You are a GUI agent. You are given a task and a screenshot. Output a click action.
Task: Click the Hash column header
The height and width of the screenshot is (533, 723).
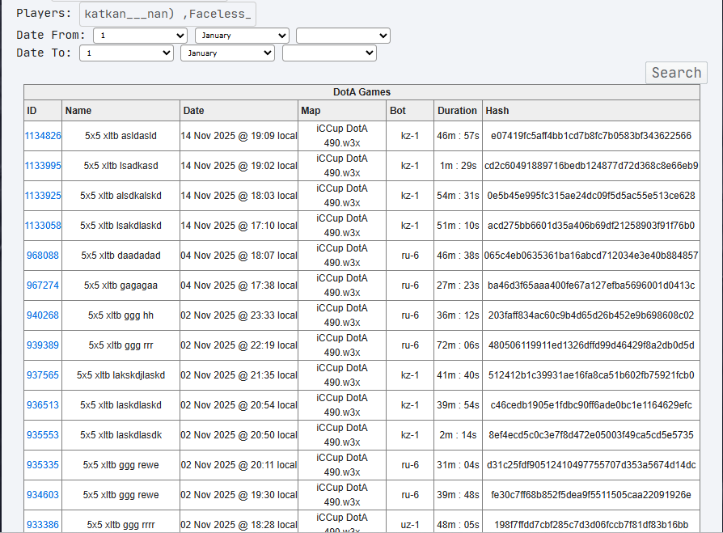(591, 111)
